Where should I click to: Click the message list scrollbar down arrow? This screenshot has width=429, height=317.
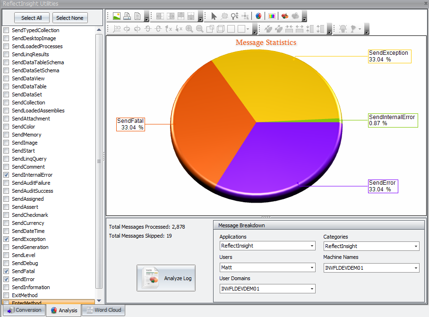[99, 300]
